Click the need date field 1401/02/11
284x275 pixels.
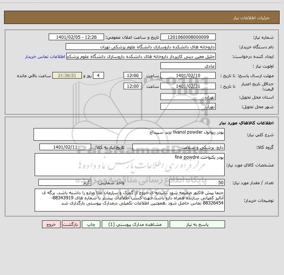point(65,147)
